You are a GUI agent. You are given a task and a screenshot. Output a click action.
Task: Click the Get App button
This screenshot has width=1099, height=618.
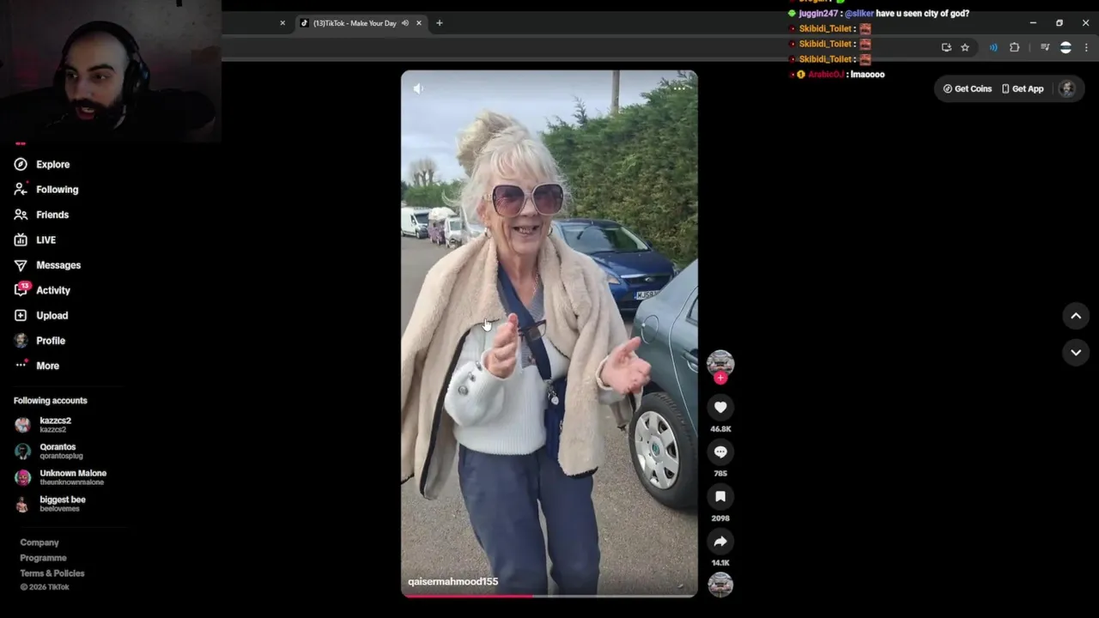click(x=1022, y=88)
